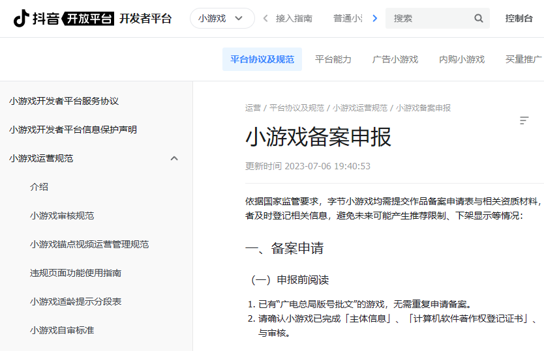
Task: Open the page outline menu icon
Action: coord(524,120)
